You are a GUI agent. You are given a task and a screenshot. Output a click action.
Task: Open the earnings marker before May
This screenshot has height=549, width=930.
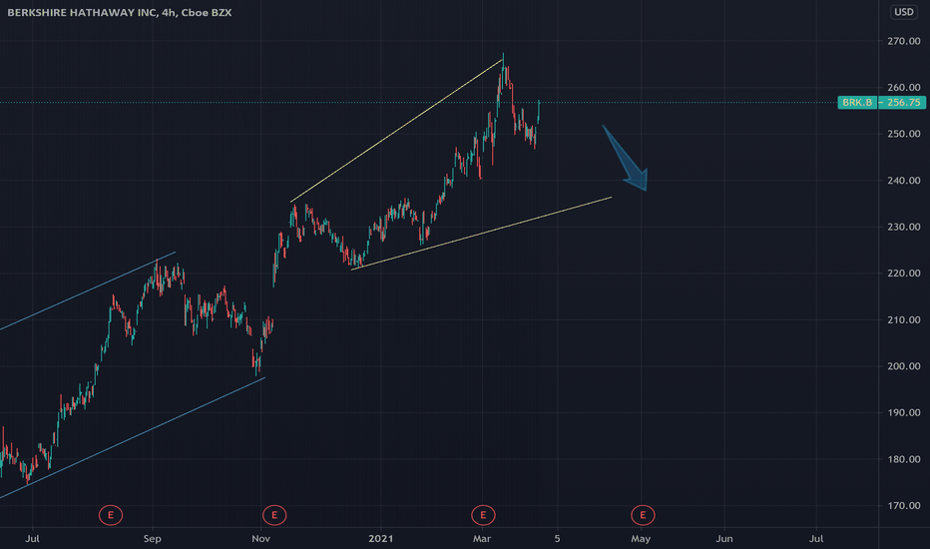643,515
